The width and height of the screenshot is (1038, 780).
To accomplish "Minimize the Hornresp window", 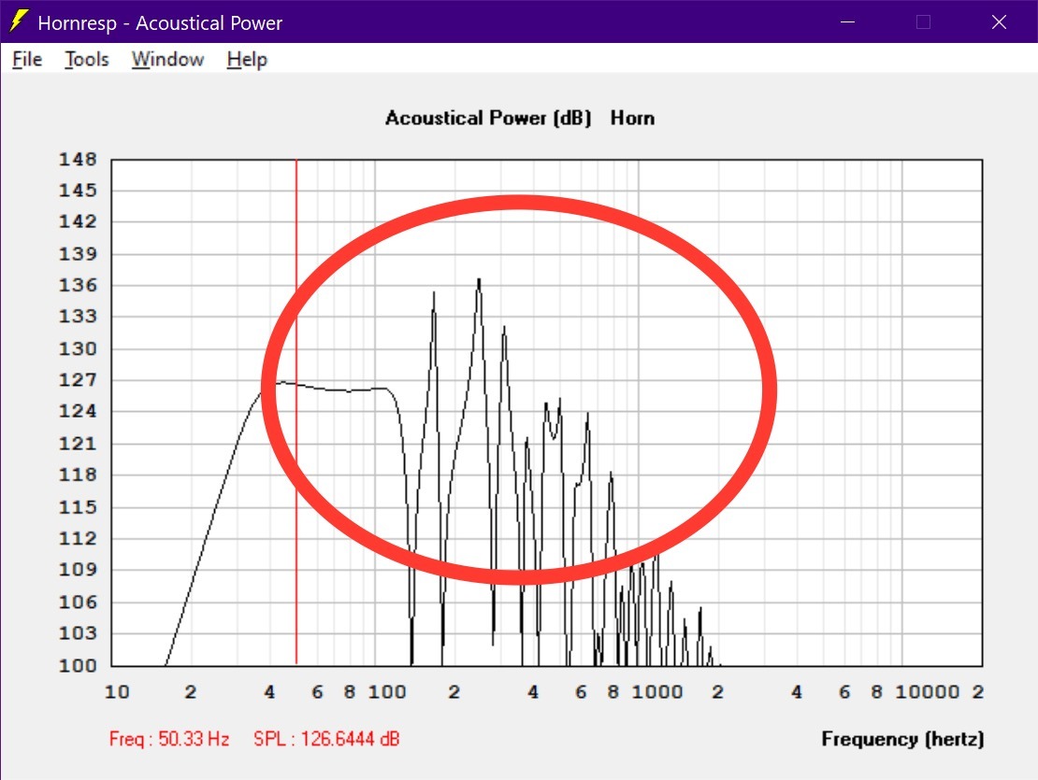I will (848, 21).
